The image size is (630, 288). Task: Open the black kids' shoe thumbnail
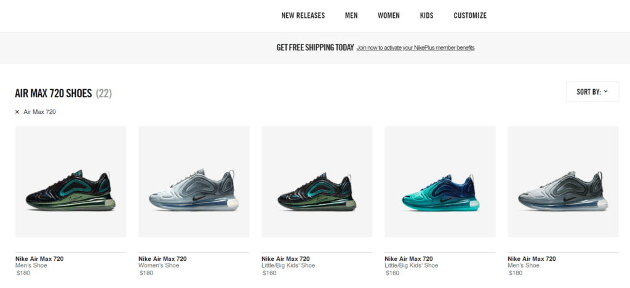click(x=317, y=182)
